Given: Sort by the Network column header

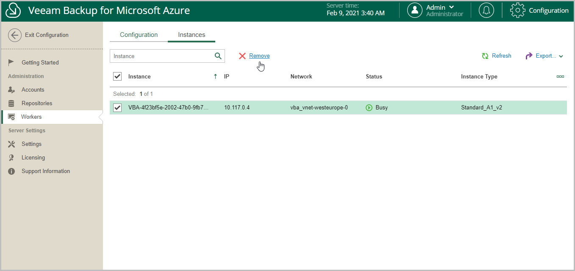Looking at the screenshot, I should pyautogui.click(x=301, y=77).
